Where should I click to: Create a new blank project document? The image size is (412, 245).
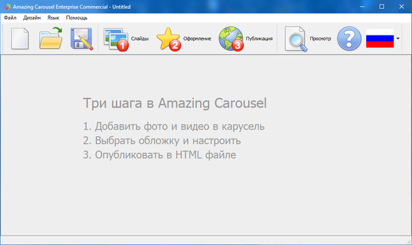pyautogui.click(x=20, y=39)
